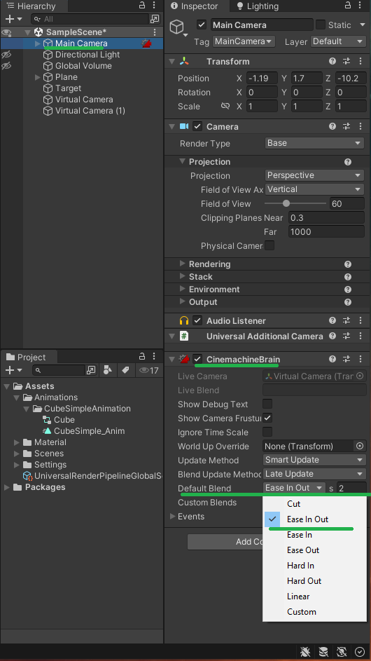The image size is (371, 661).
Task: Open Universal Additional Camera help
Action: coord(332,336)
